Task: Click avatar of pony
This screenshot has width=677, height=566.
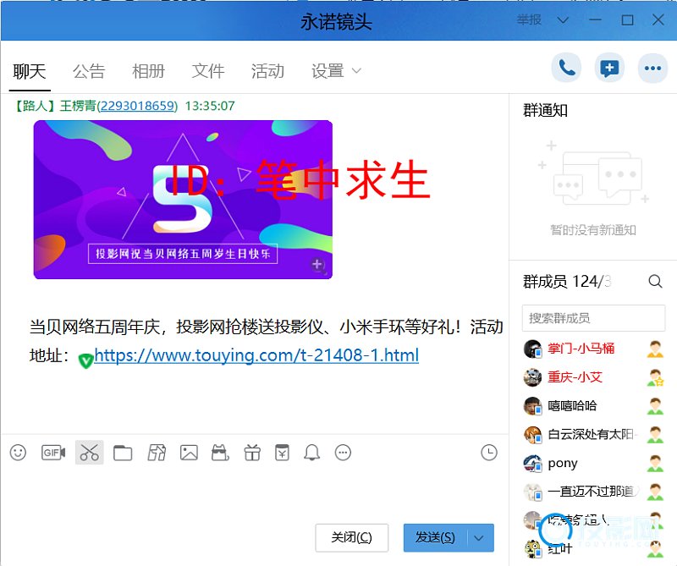Action: pyautogui.click(x=533, y=464)
